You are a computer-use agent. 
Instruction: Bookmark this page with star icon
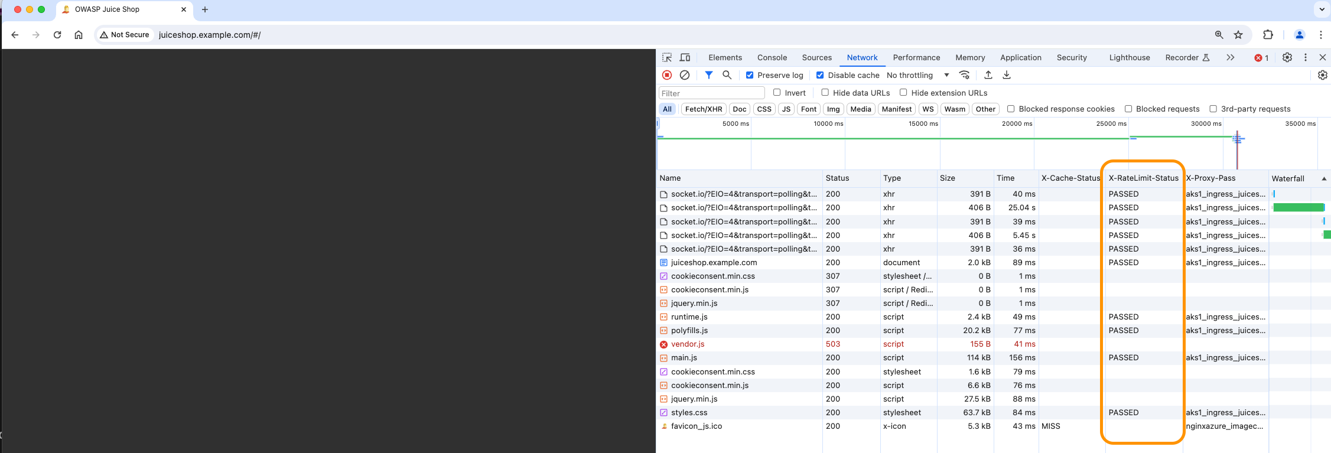coord(1238,35)
